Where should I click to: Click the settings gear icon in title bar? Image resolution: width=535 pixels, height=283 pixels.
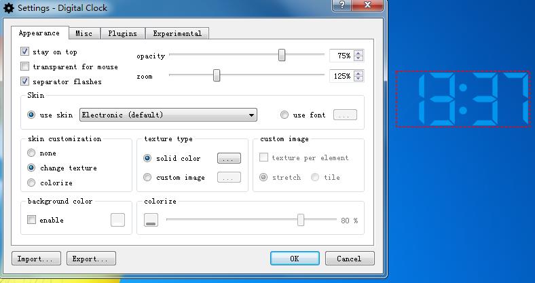point(8,7)
